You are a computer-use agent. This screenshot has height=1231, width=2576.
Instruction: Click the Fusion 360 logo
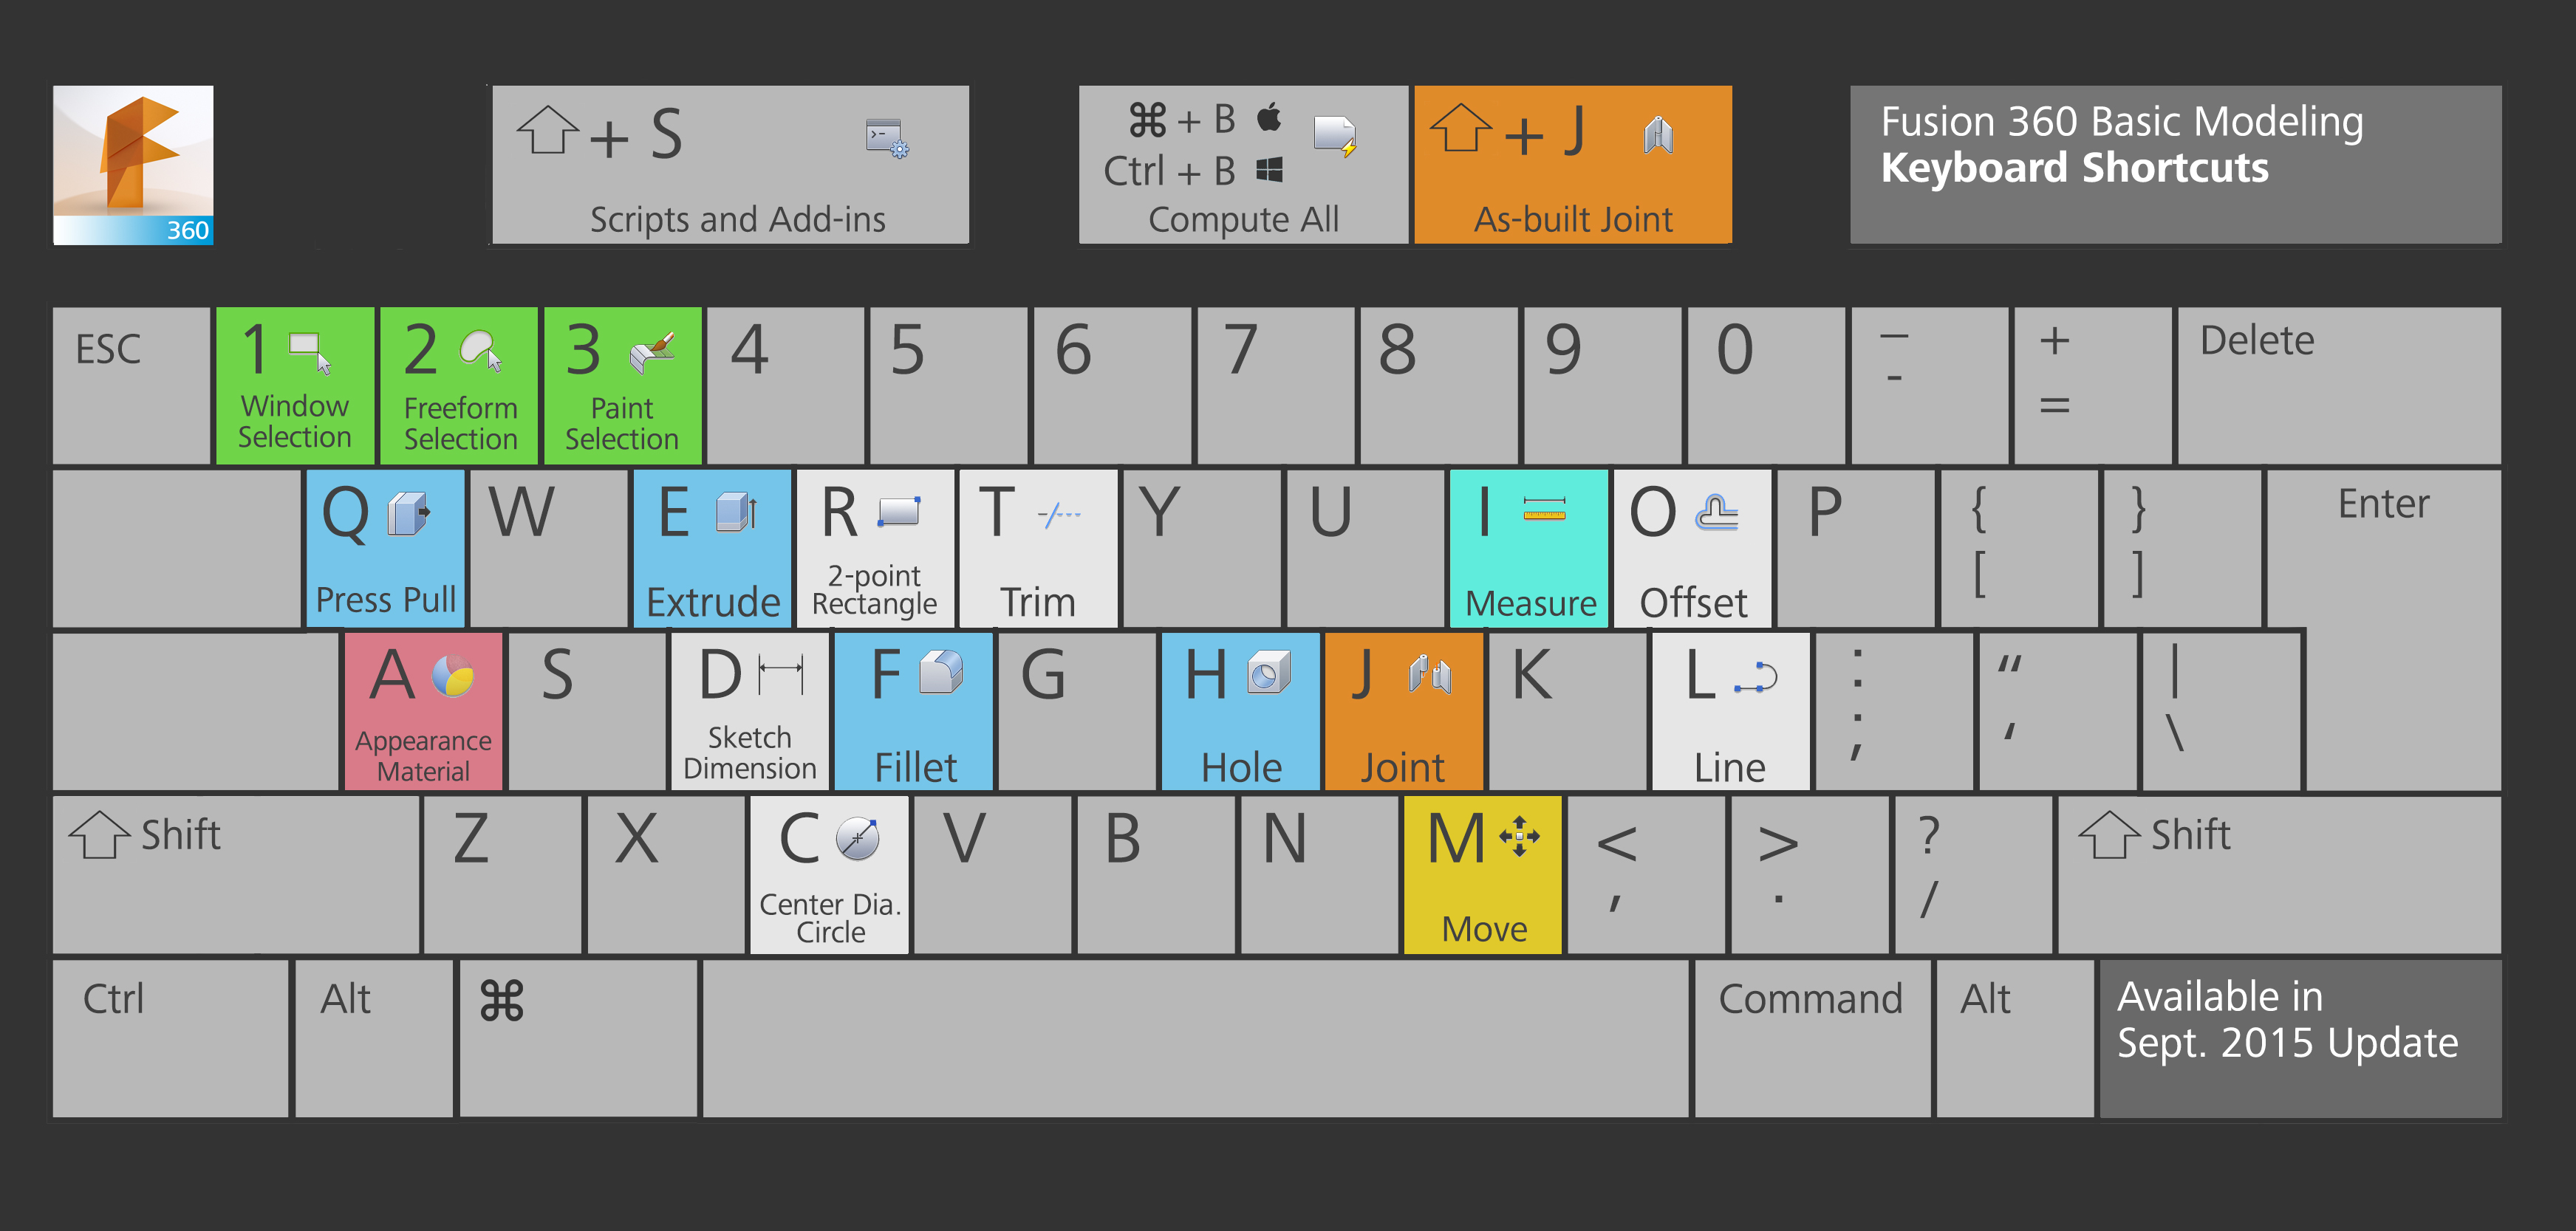(133, 165)
